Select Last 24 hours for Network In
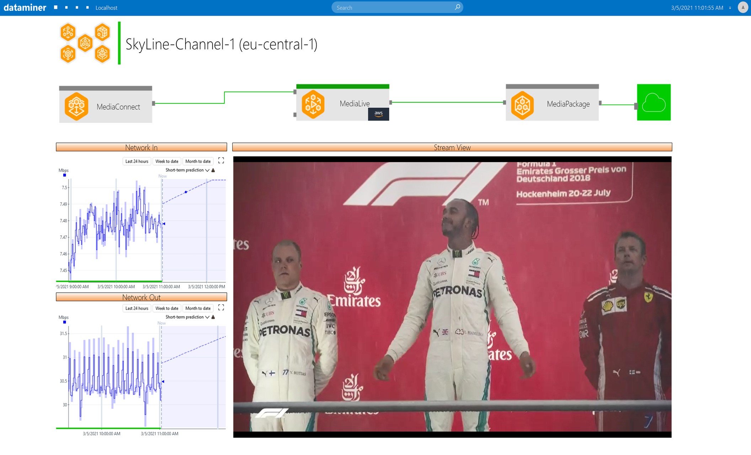 pyautogui.click(x=137, y=161)
